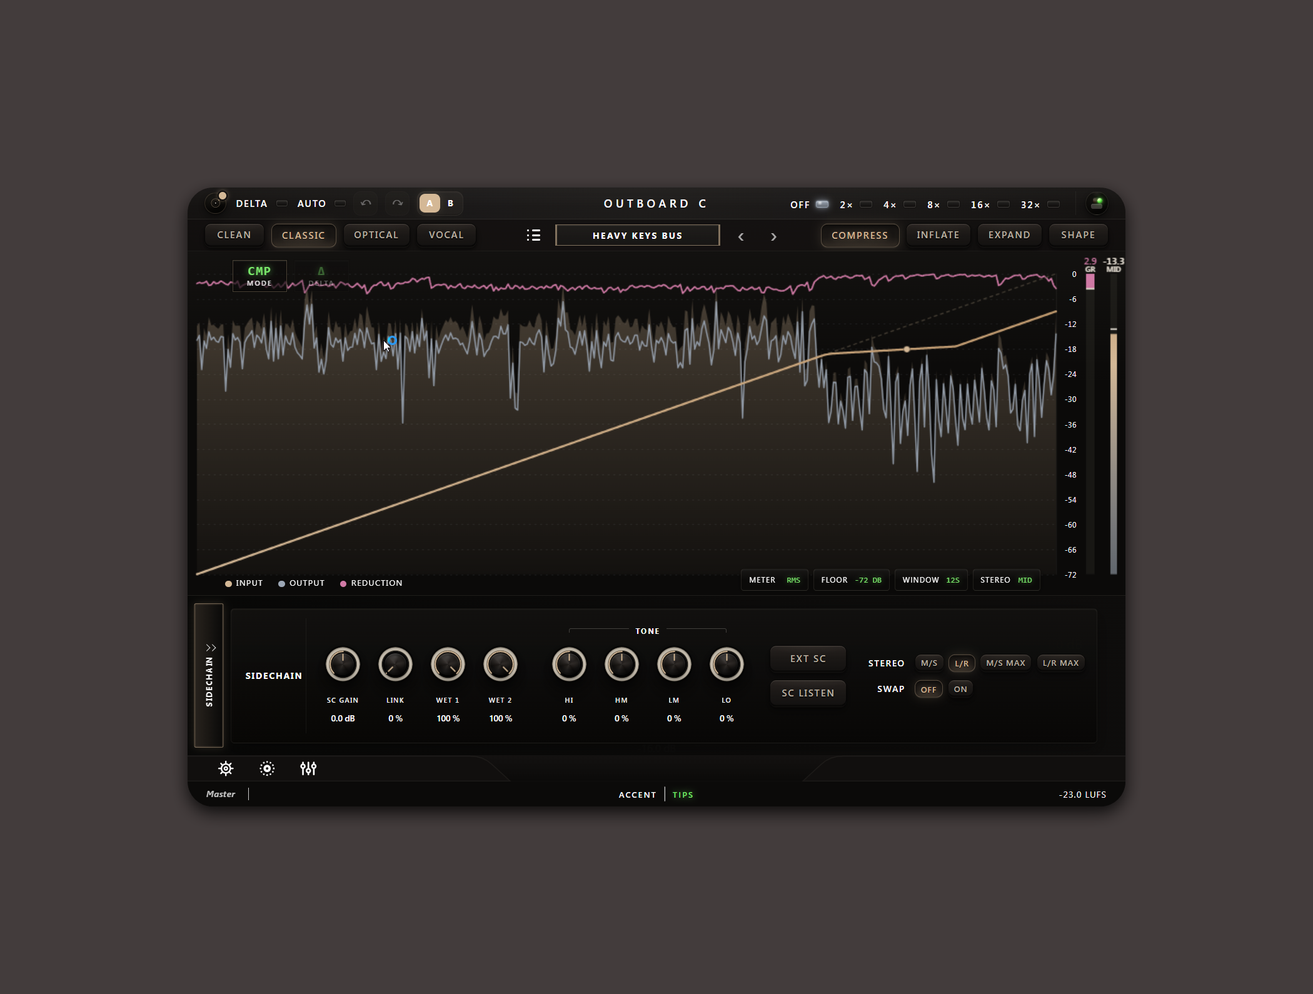The width and height of the screenshot is (1313, 994).
Task: Click the ACCENT label
Action: point(637,795)
